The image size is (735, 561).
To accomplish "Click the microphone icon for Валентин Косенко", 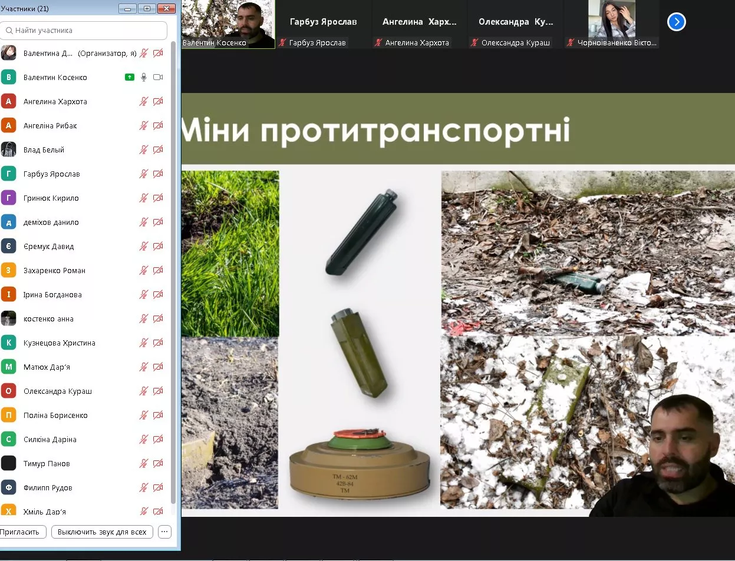I will pyautogui.click(x=143, y=77).
